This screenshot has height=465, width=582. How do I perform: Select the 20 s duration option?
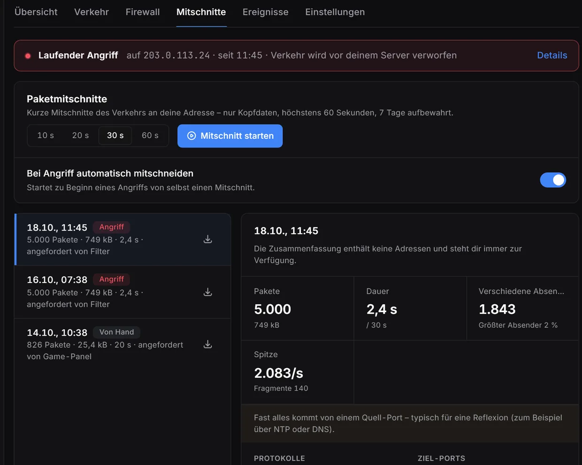tap(80, 135)
